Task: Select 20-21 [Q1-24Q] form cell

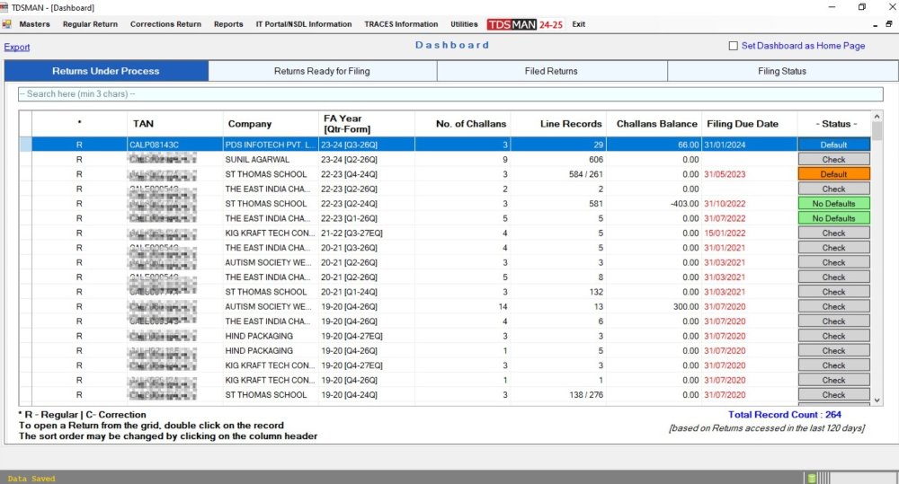Action: (367, 292)
